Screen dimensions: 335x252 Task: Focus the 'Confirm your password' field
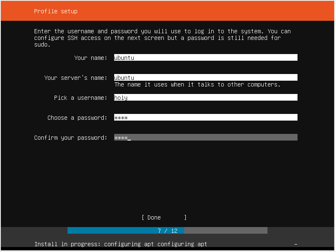pos(205,137)
